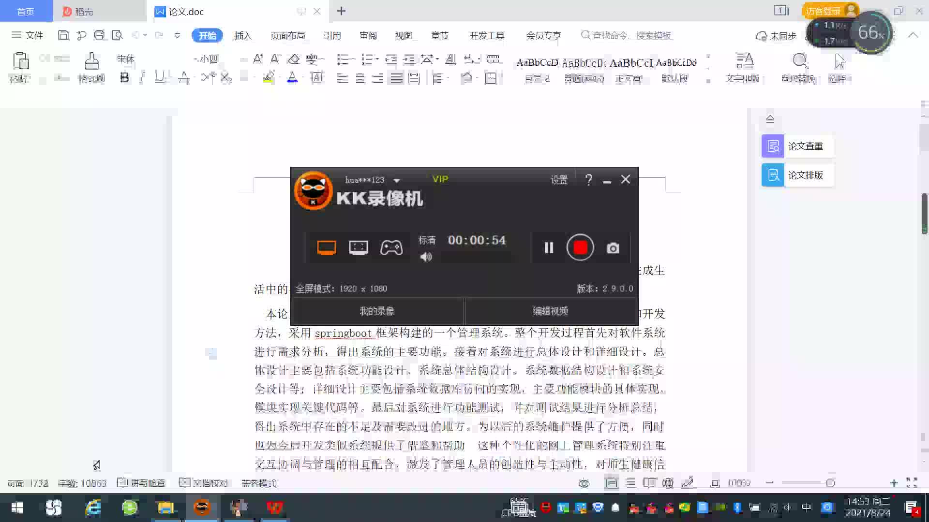Viewport: 929px width, 522px height.
Task: Switch to the 插入 ribbon tab
Action: click(243, 35)
